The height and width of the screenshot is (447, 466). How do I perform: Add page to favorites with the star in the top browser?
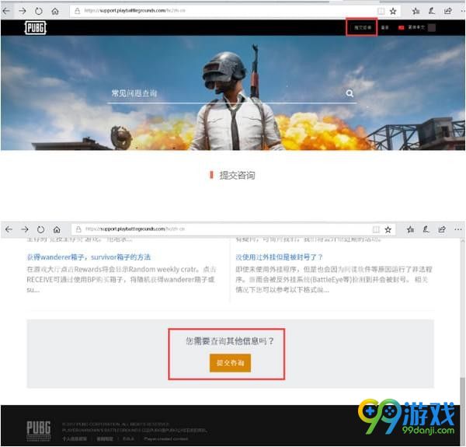coord(393,12)
